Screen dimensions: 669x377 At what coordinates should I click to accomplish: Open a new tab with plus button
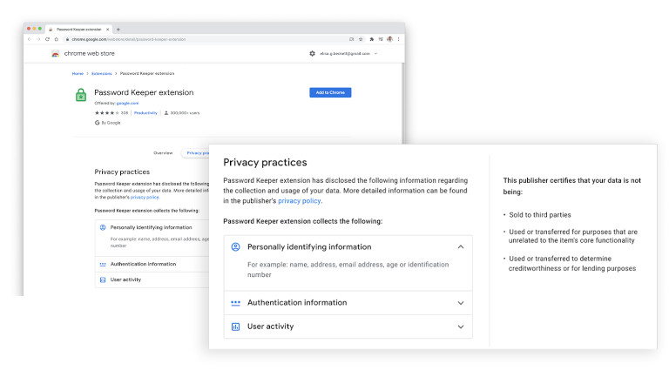coord(118,30)
